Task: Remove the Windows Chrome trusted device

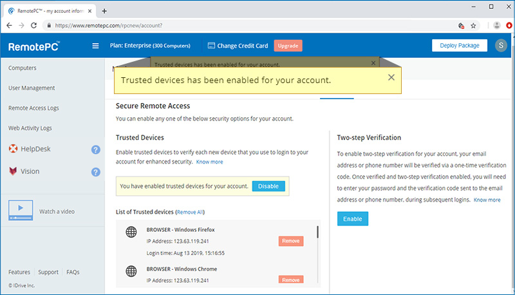Action: click(291, 280)
